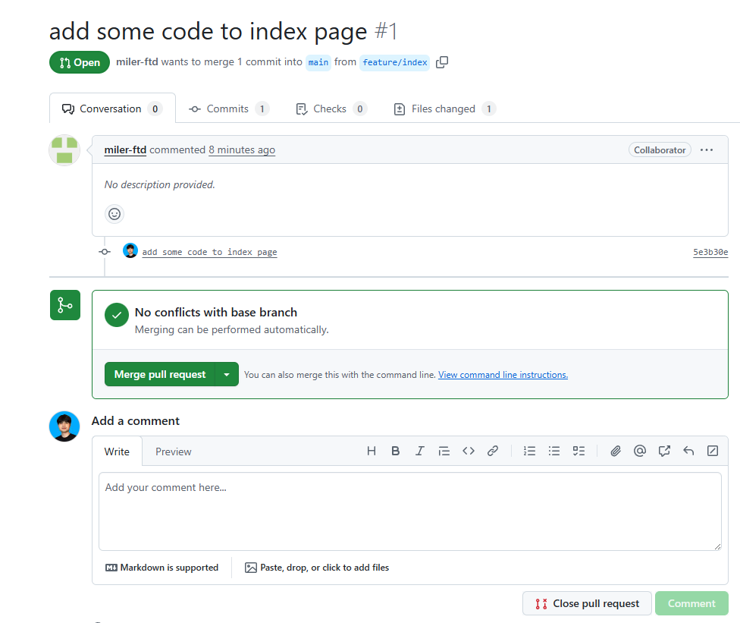This screenshot has width=740, height=623.
Task: Switch to the Files changed tab
Action: [x=444, y=109]
